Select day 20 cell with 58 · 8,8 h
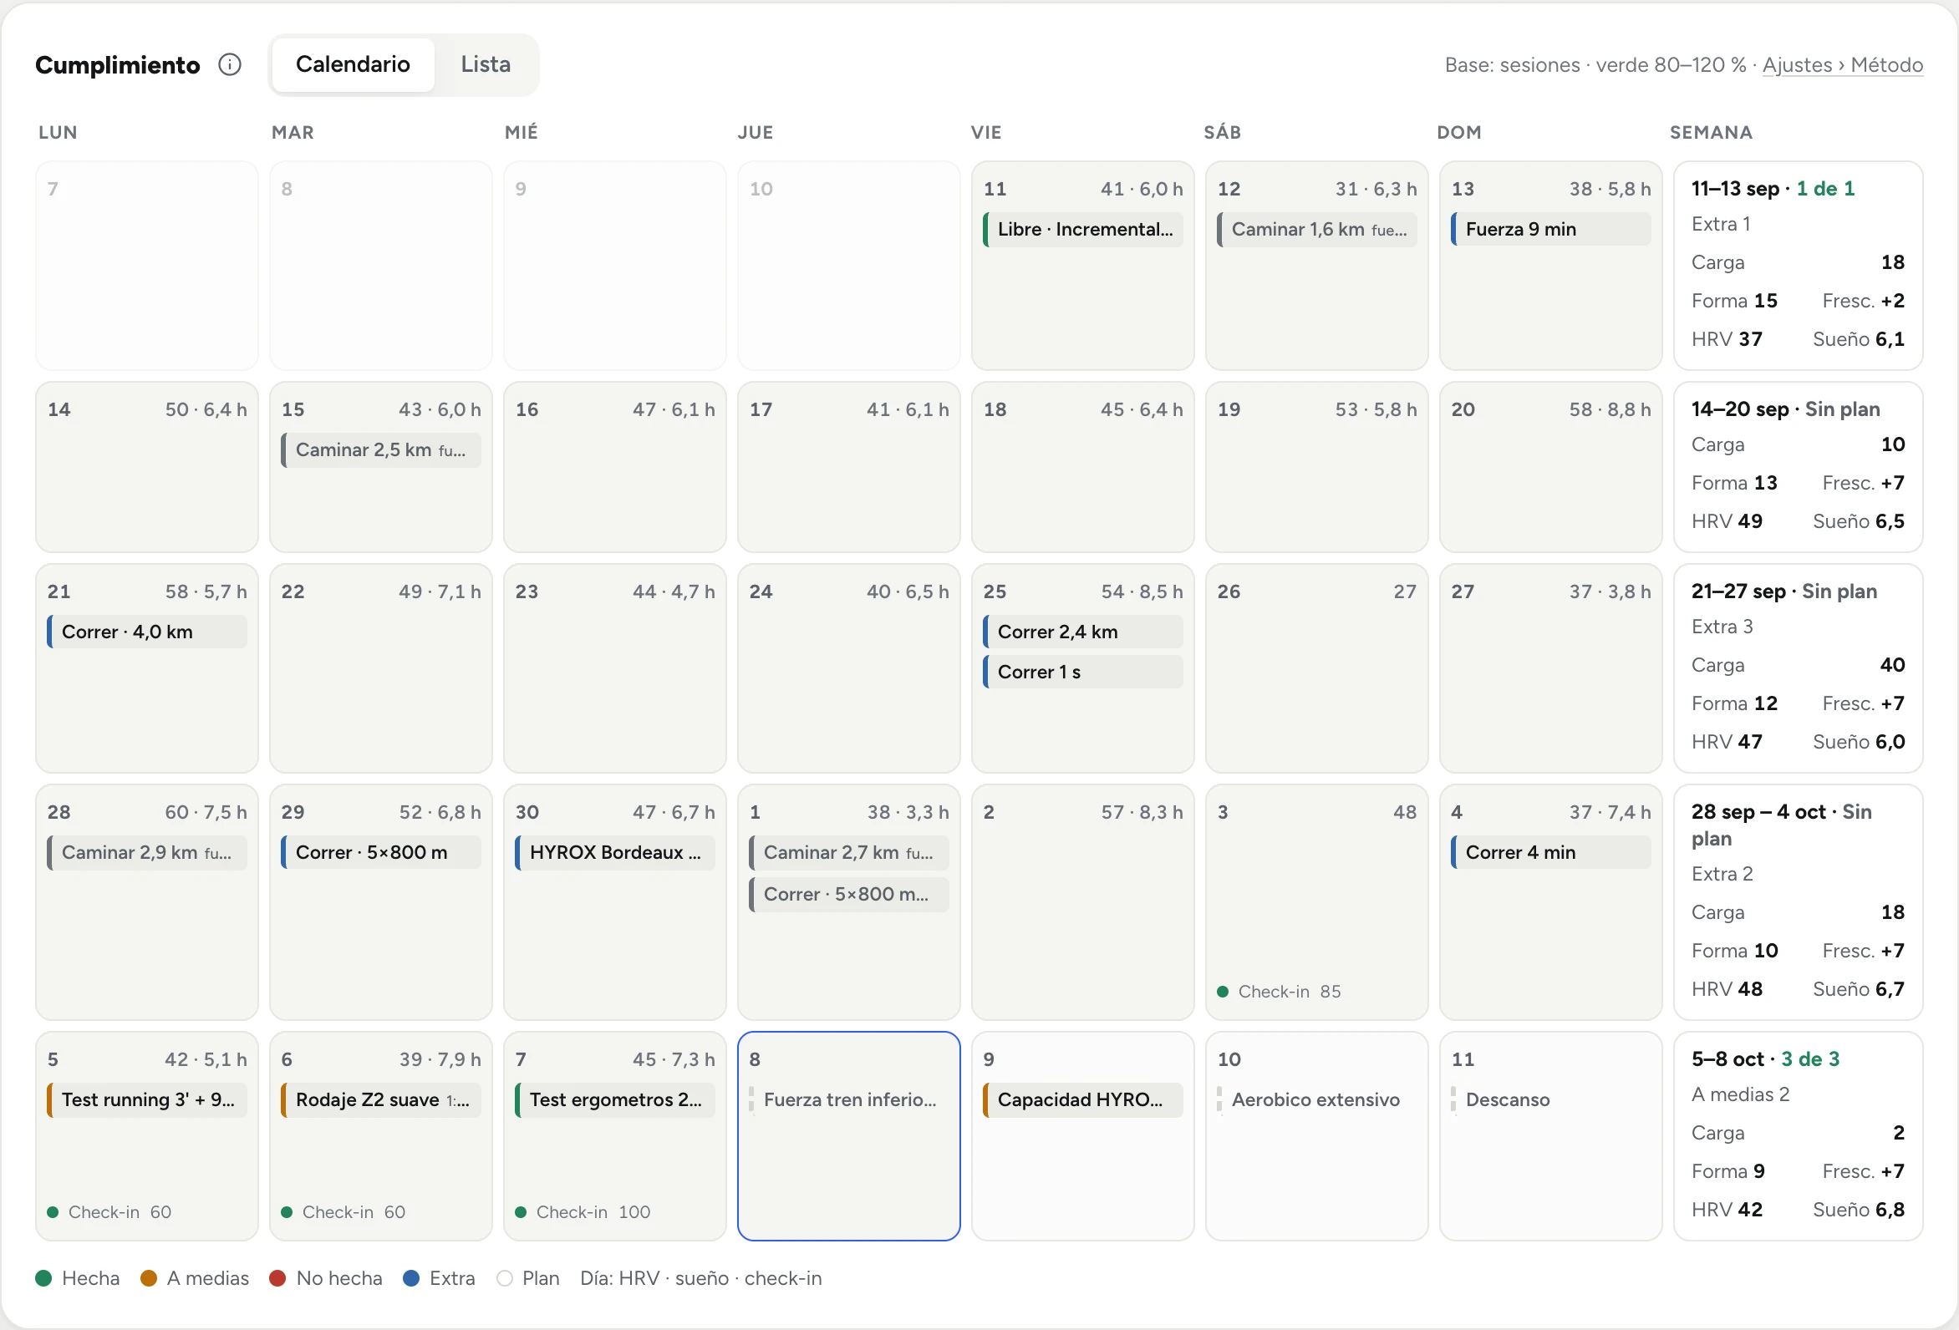The image size is (1959, 1330). pyautogui.click(x=1551, y=467)
